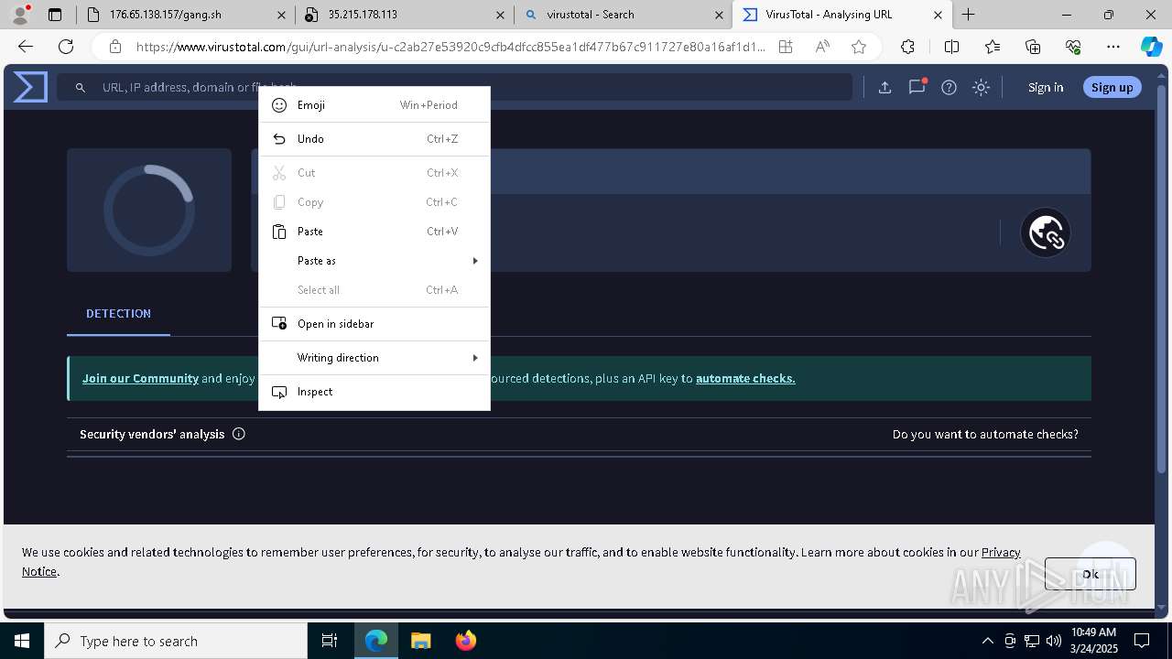Switch to the DETECTION tab

[x=118, y=313]
